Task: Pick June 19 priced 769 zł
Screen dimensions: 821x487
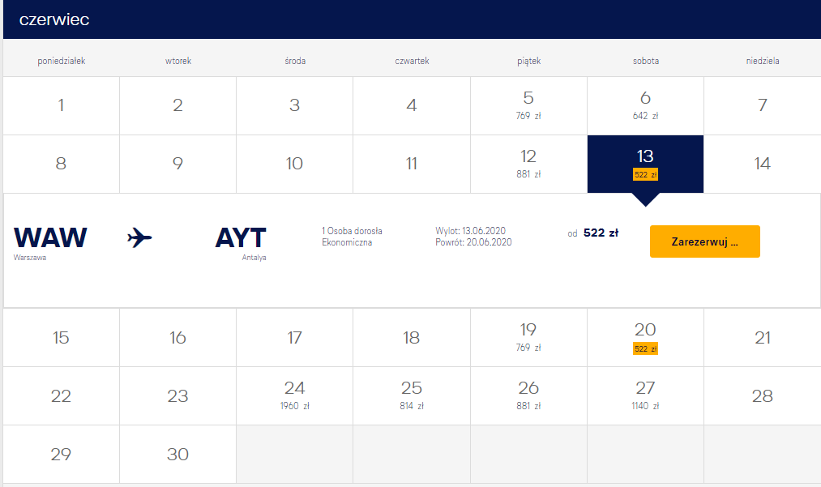Action: point(528,337)
